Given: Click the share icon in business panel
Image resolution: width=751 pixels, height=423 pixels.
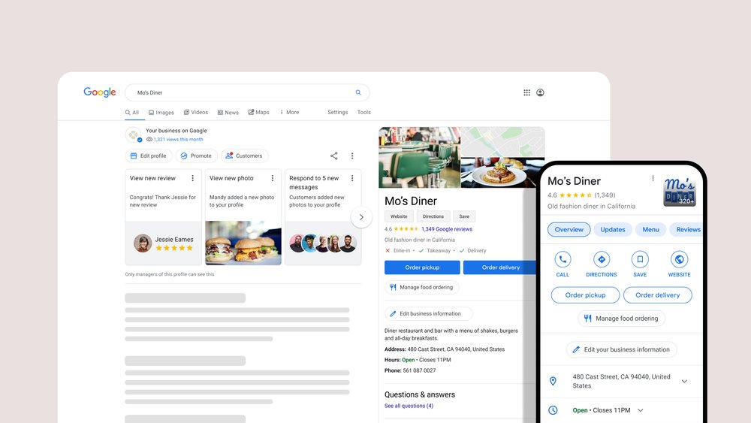Looking at the screenshot, I should [333, 156].
